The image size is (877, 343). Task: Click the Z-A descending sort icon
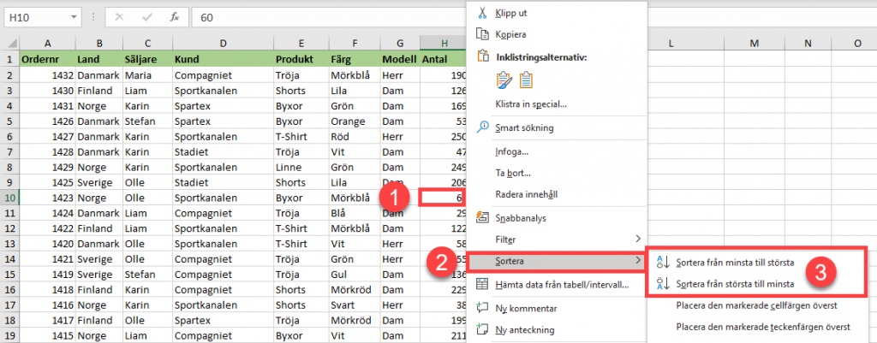coord(663,284)
